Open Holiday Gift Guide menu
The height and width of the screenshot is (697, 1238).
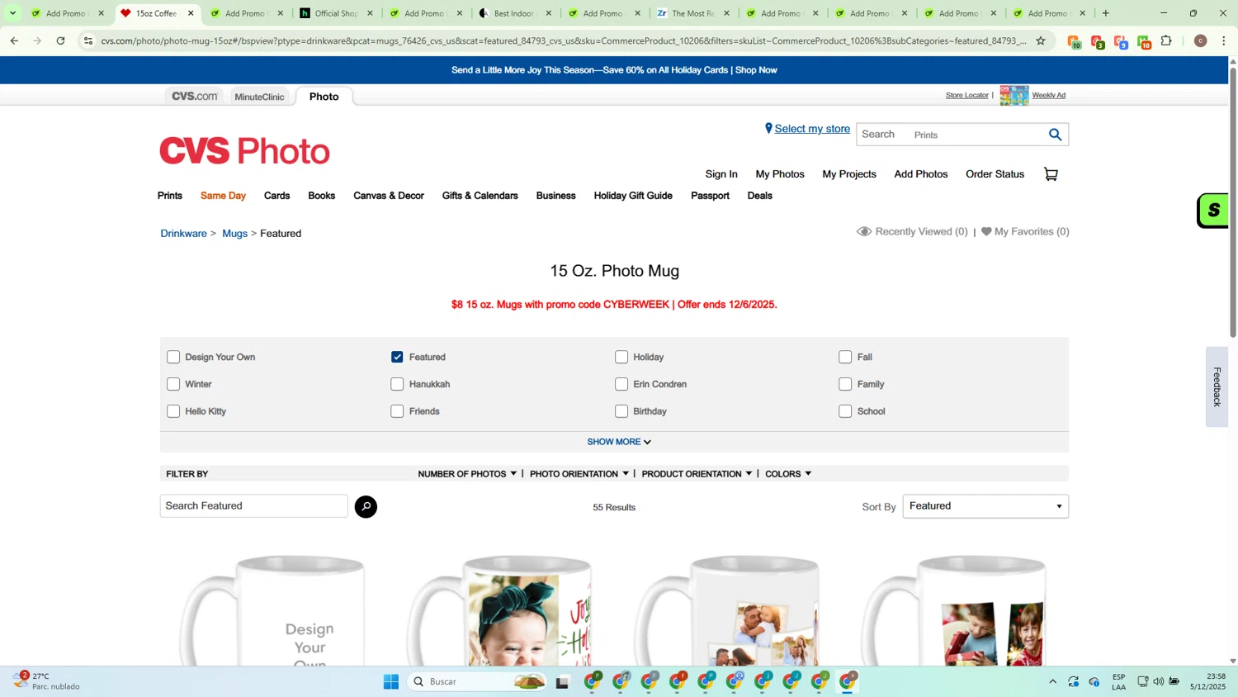tap(633, 196)
